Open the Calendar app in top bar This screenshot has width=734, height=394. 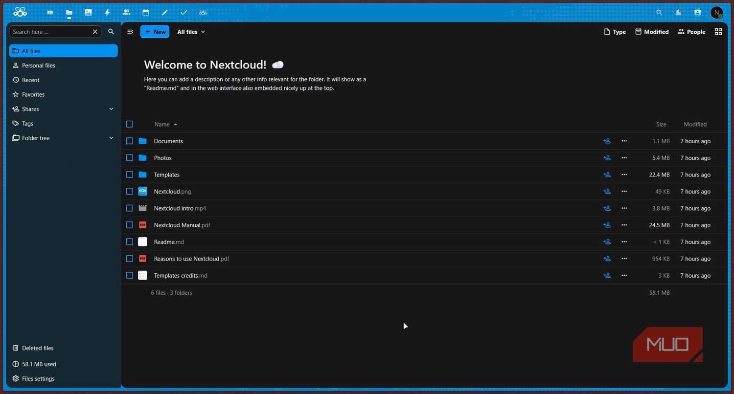pos(145,12)
